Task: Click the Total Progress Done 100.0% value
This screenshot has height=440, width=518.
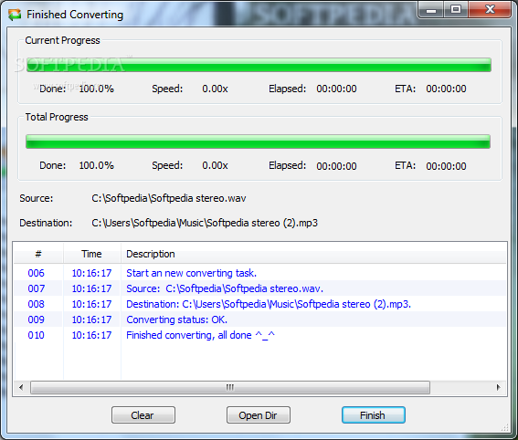Action: pos(97,165)
